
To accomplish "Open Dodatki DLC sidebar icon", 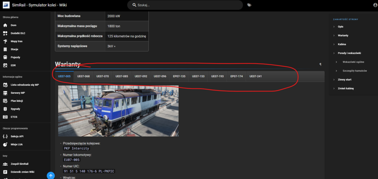I will (5, 33).
